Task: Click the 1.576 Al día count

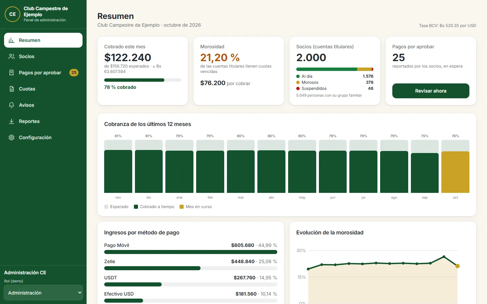Action: point(368,76)
